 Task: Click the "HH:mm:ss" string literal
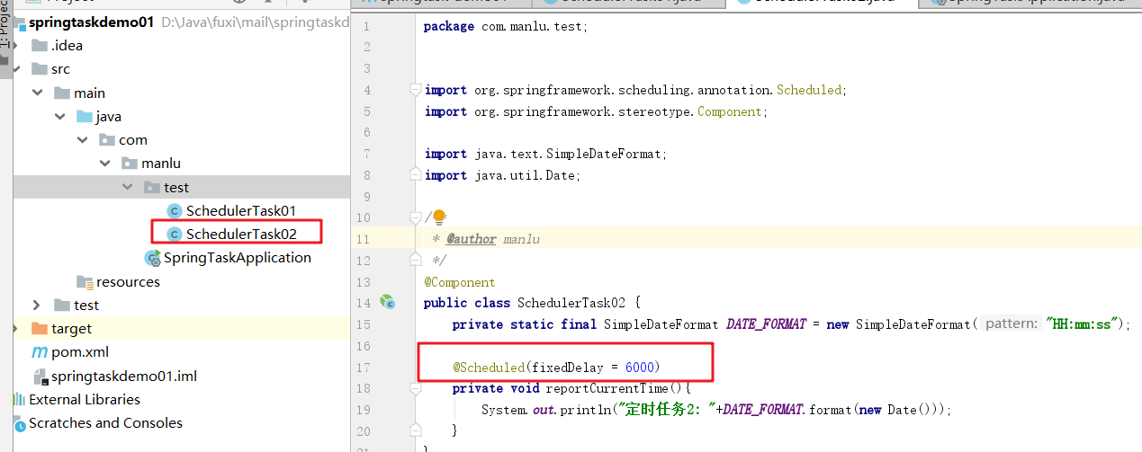[x=1081, y=324]
